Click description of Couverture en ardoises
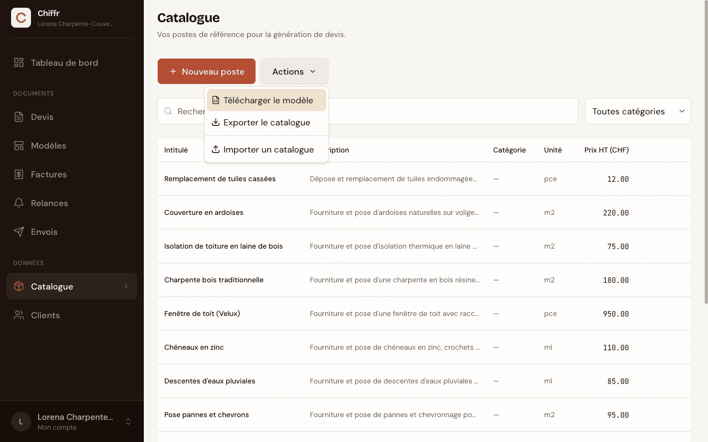This screenshot has height=442, width=708. click(394, 213)
